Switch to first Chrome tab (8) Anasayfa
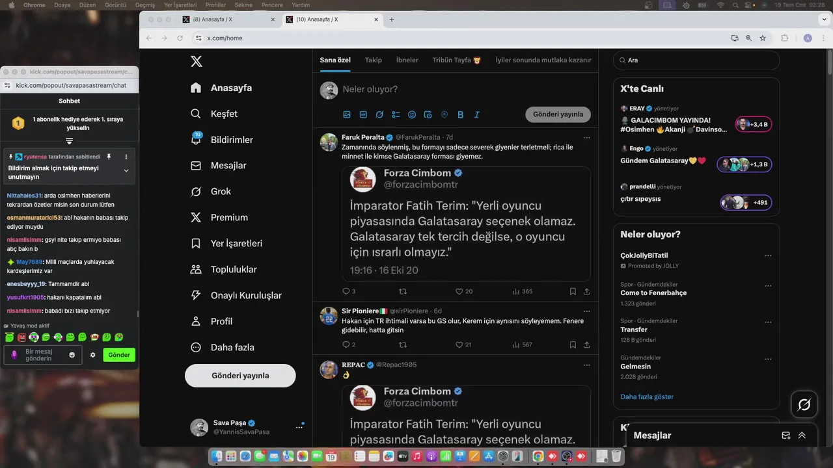This screenshot has width=833, height=468. (x=228, y=19)
